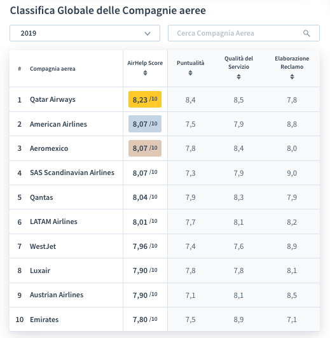The height and width of the screenshot is (338, 330).
Task: Click the Compagnia aerea column header
Action: [53, 69]
